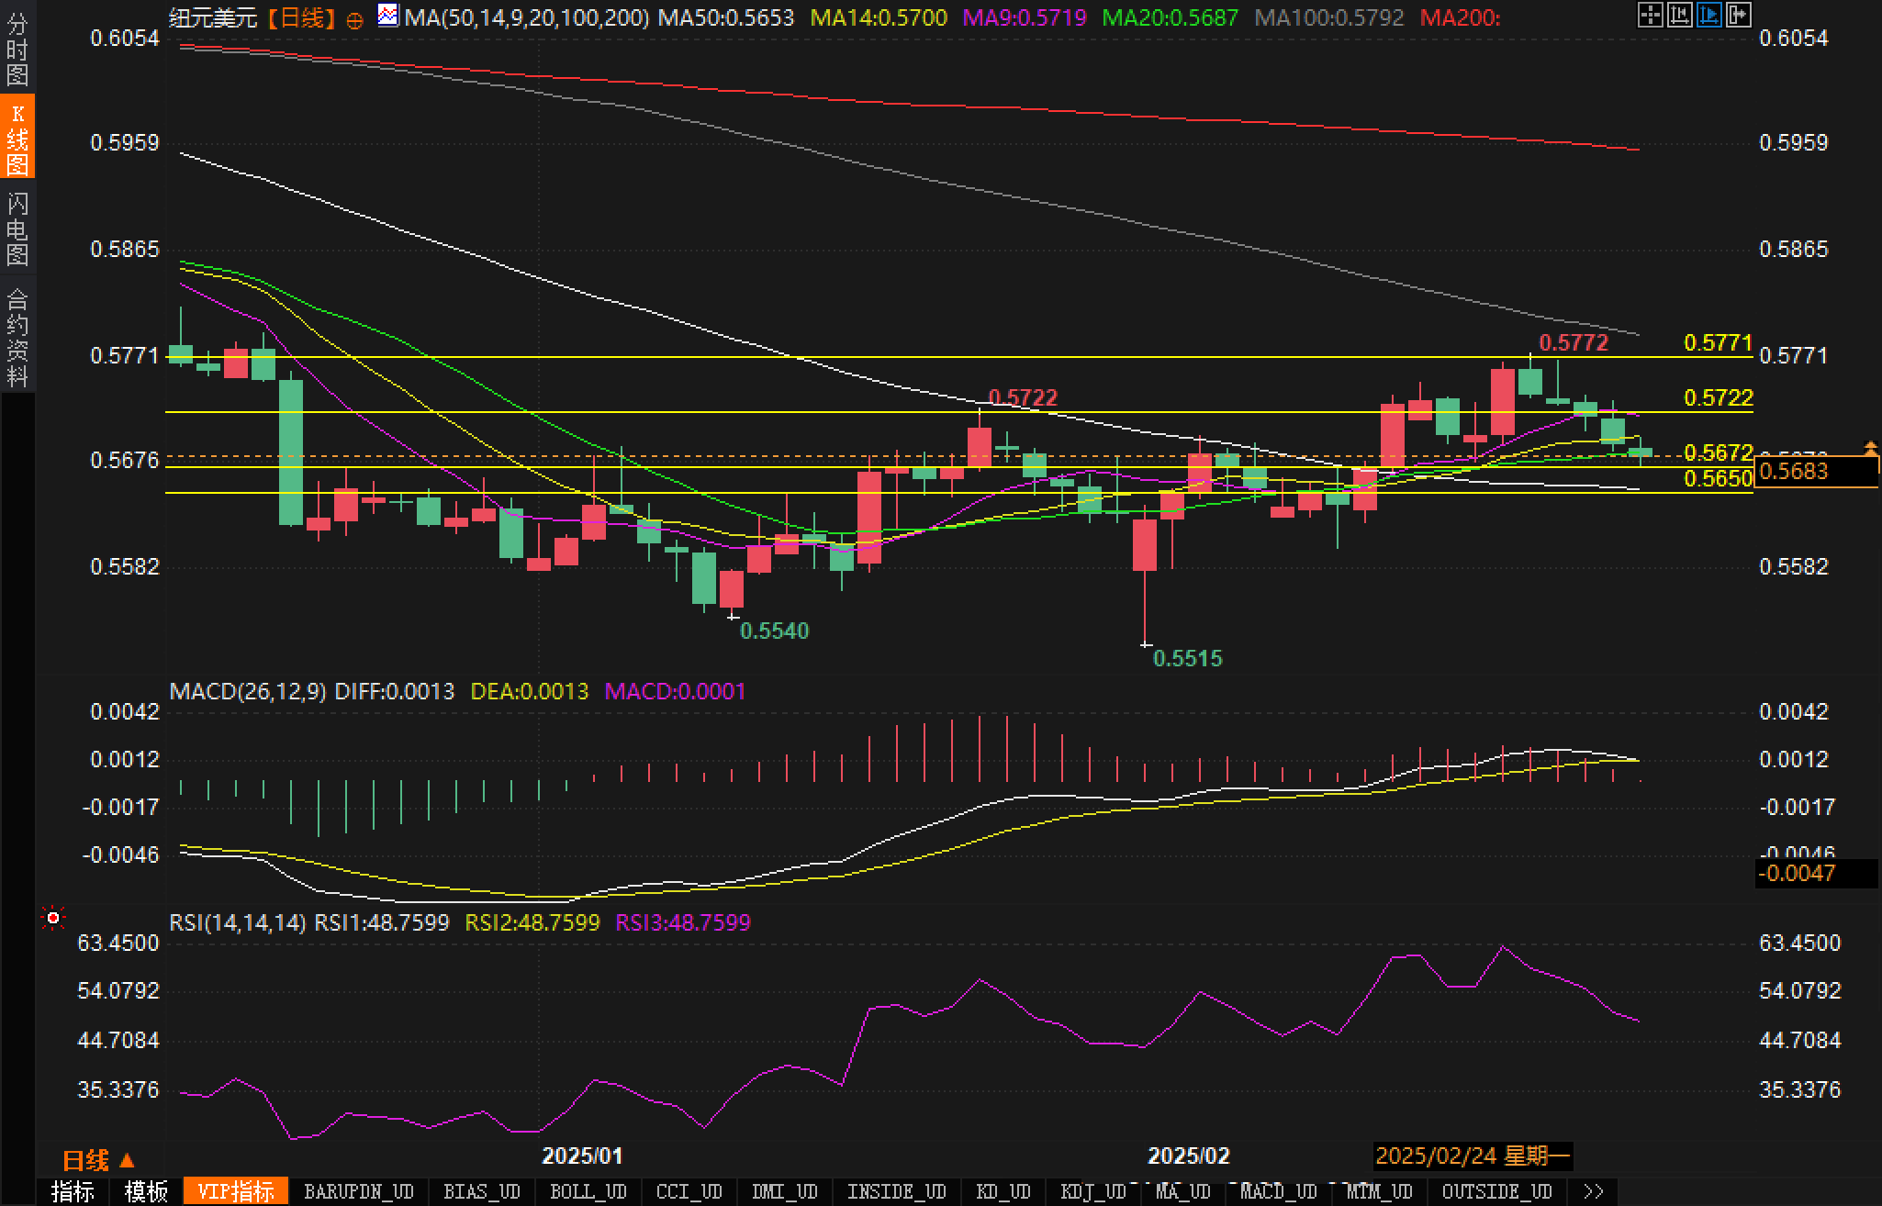Click the MA50:0.5653 legend label
Screen dimensions: 1882x1206
coord(726,17)
